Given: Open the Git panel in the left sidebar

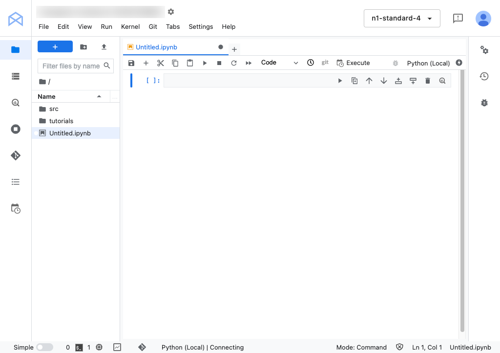Looking at the screenshot, I should coord(16,155).
